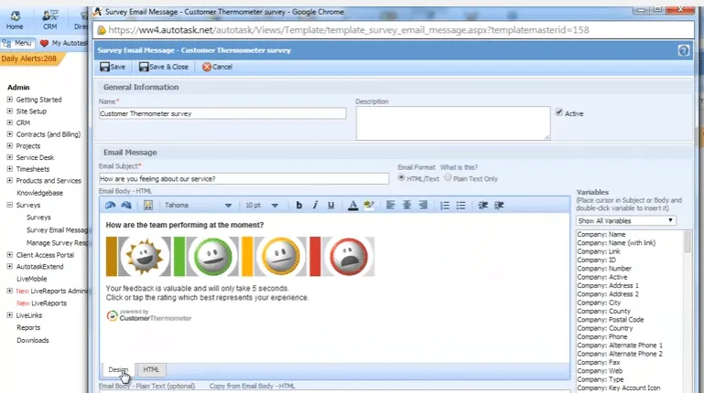Click Daily Alerts:208 banner
This screenshot has width=704, height=393.
click(29, 58)
